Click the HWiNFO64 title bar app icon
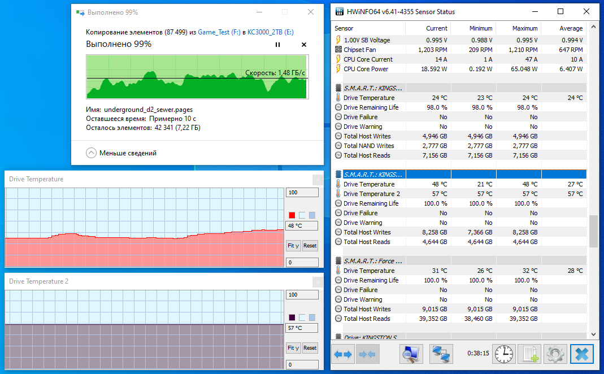The width and height of the screenshot is (604, 374). coord(340,11)
